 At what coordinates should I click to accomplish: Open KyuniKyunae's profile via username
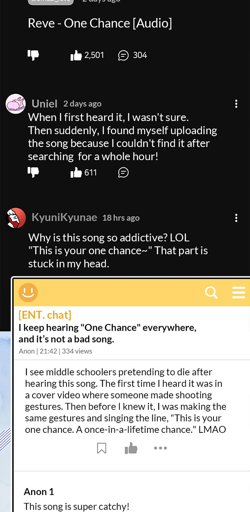pyautogui.click(x=64, y=218)
